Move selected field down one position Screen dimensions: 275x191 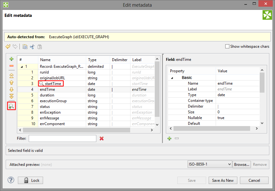pyautogui.click(x=11, y=89)
